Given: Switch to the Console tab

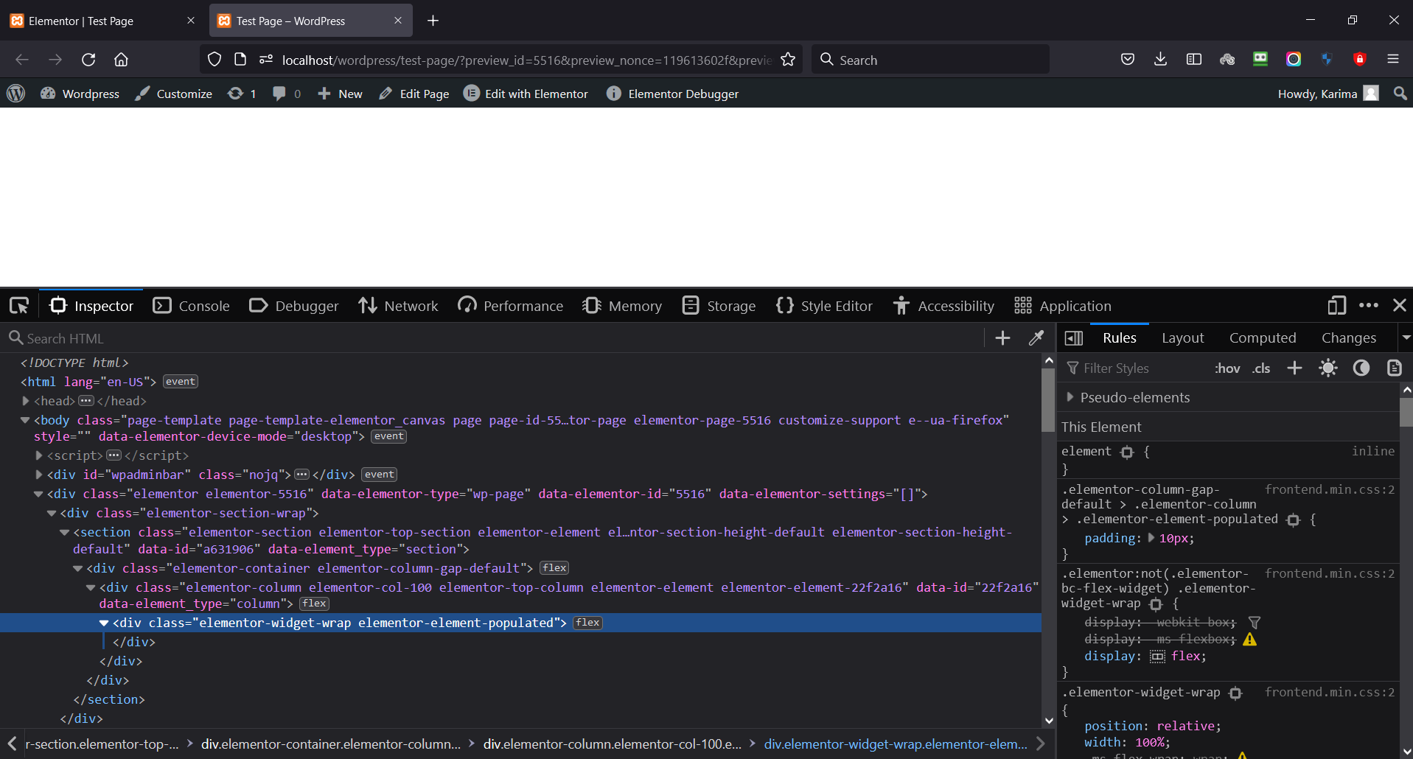Looking at the screenshot, I should point(192,306).
